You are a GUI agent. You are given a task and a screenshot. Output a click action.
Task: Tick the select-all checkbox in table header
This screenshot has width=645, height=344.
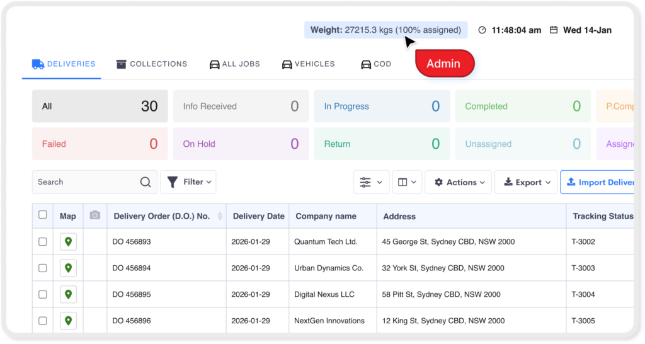(x=43, y=215)
